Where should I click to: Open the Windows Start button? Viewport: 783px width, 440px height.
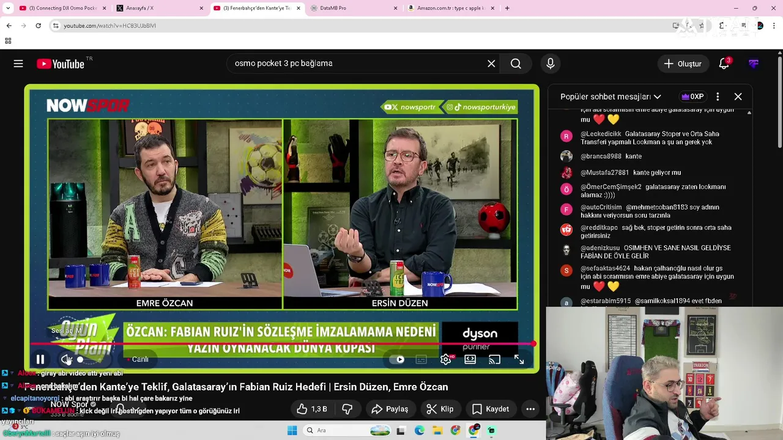point(292,430)
